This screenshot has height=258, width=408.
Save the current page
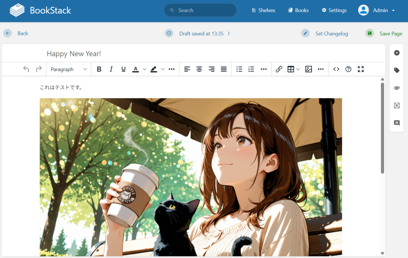(391, 33)
